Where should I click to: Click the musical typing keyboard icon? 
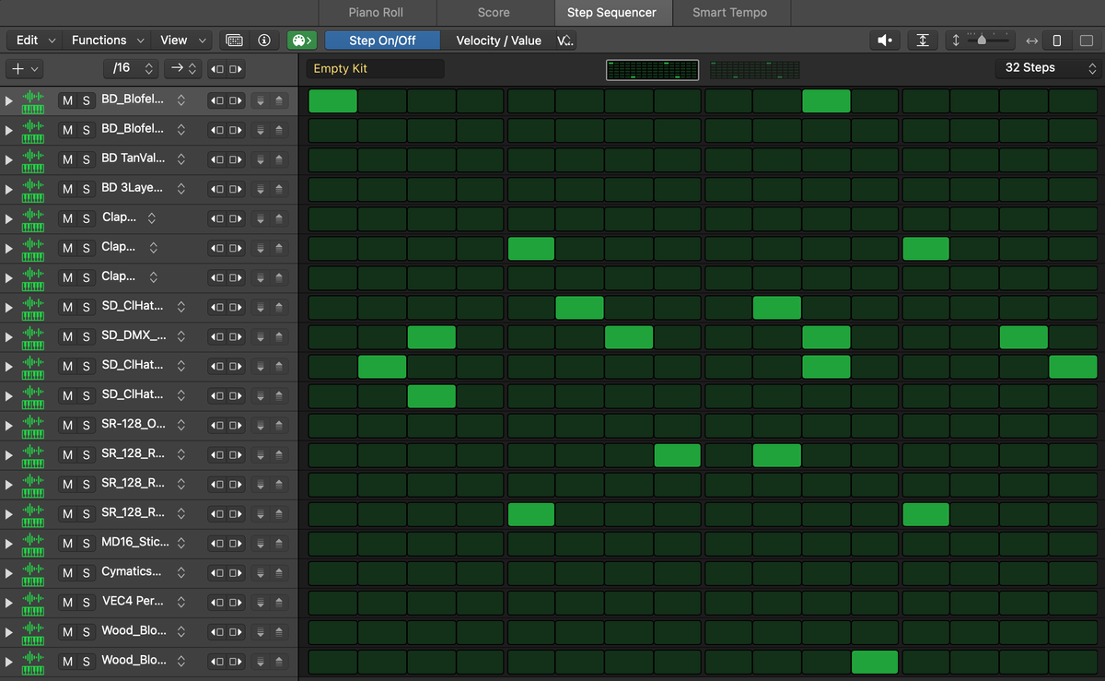click(x=235, y=41)
